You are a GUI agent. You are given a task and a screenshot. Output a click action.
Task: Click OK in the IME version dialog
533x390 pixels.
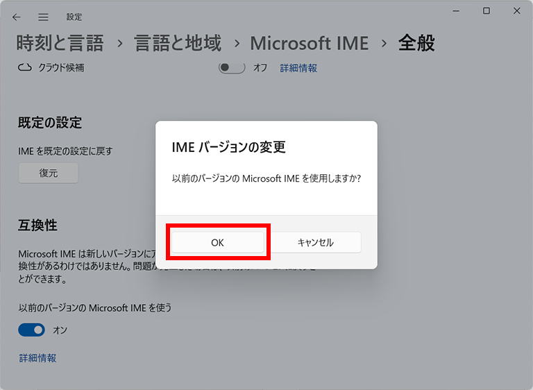[217, 242]
